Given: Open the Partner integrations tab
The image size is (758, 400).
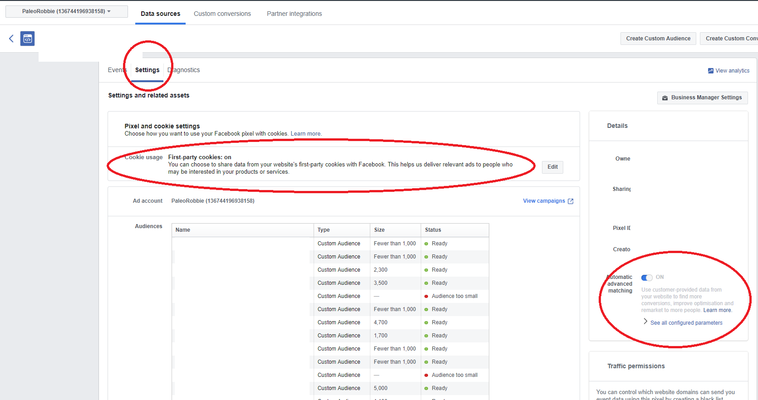Looking at the screenshot, I should click(294, 14).
